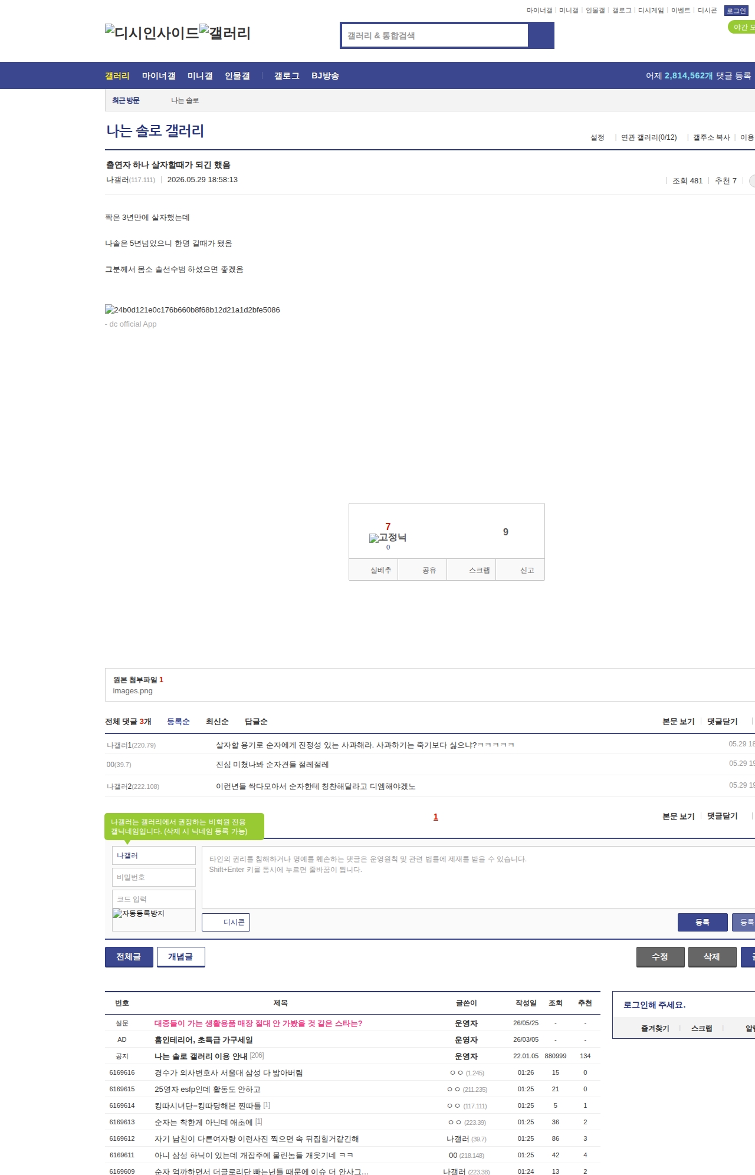This screenshot has height=1175, width=755.
Task: Open AD post 홈인테리어, 초특급 가구세일
Action: (203, 1040)
